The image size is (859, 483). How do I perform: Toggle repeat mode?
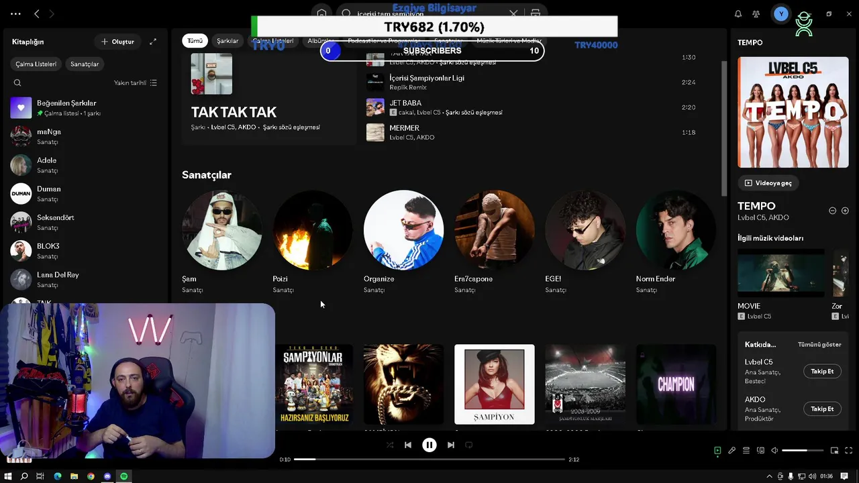pyautogui.click(x=469, y=445)
